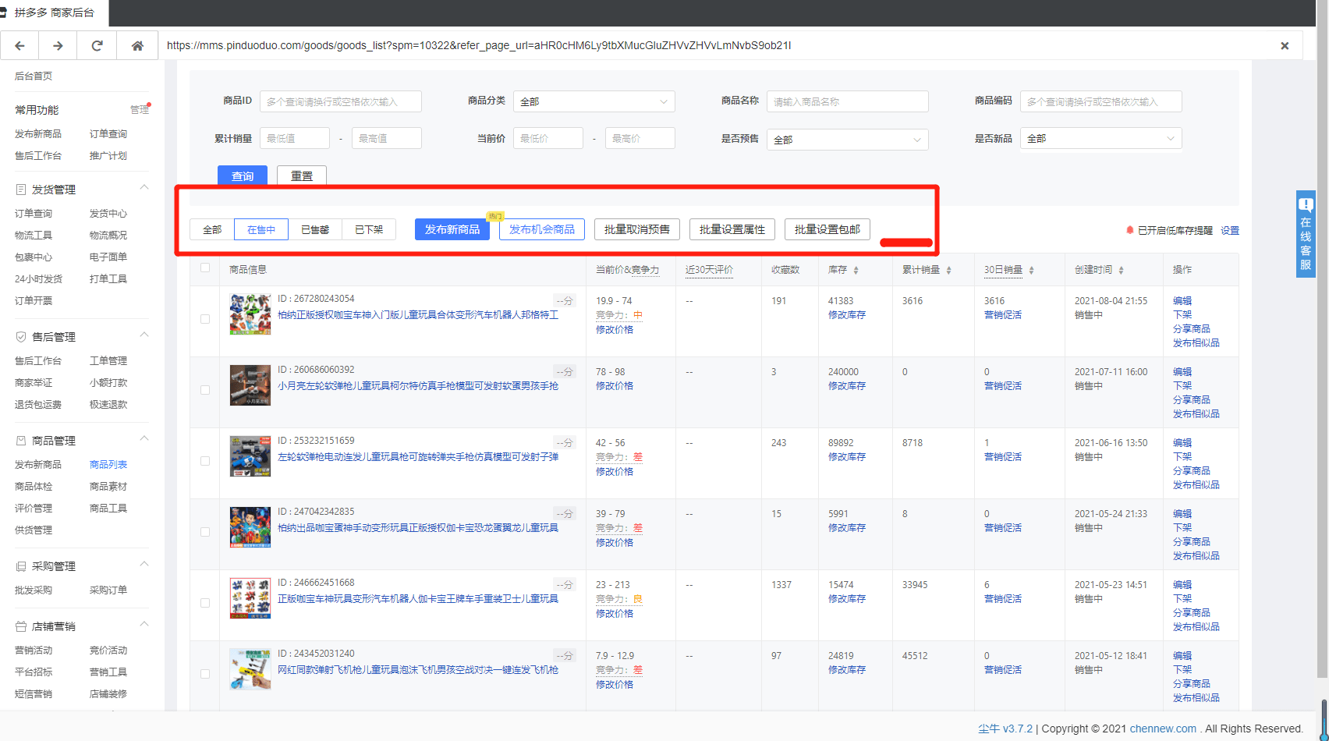The image size is (1329, 741).
Task: Click the 重置 reset button
Action: click(302, 175)
